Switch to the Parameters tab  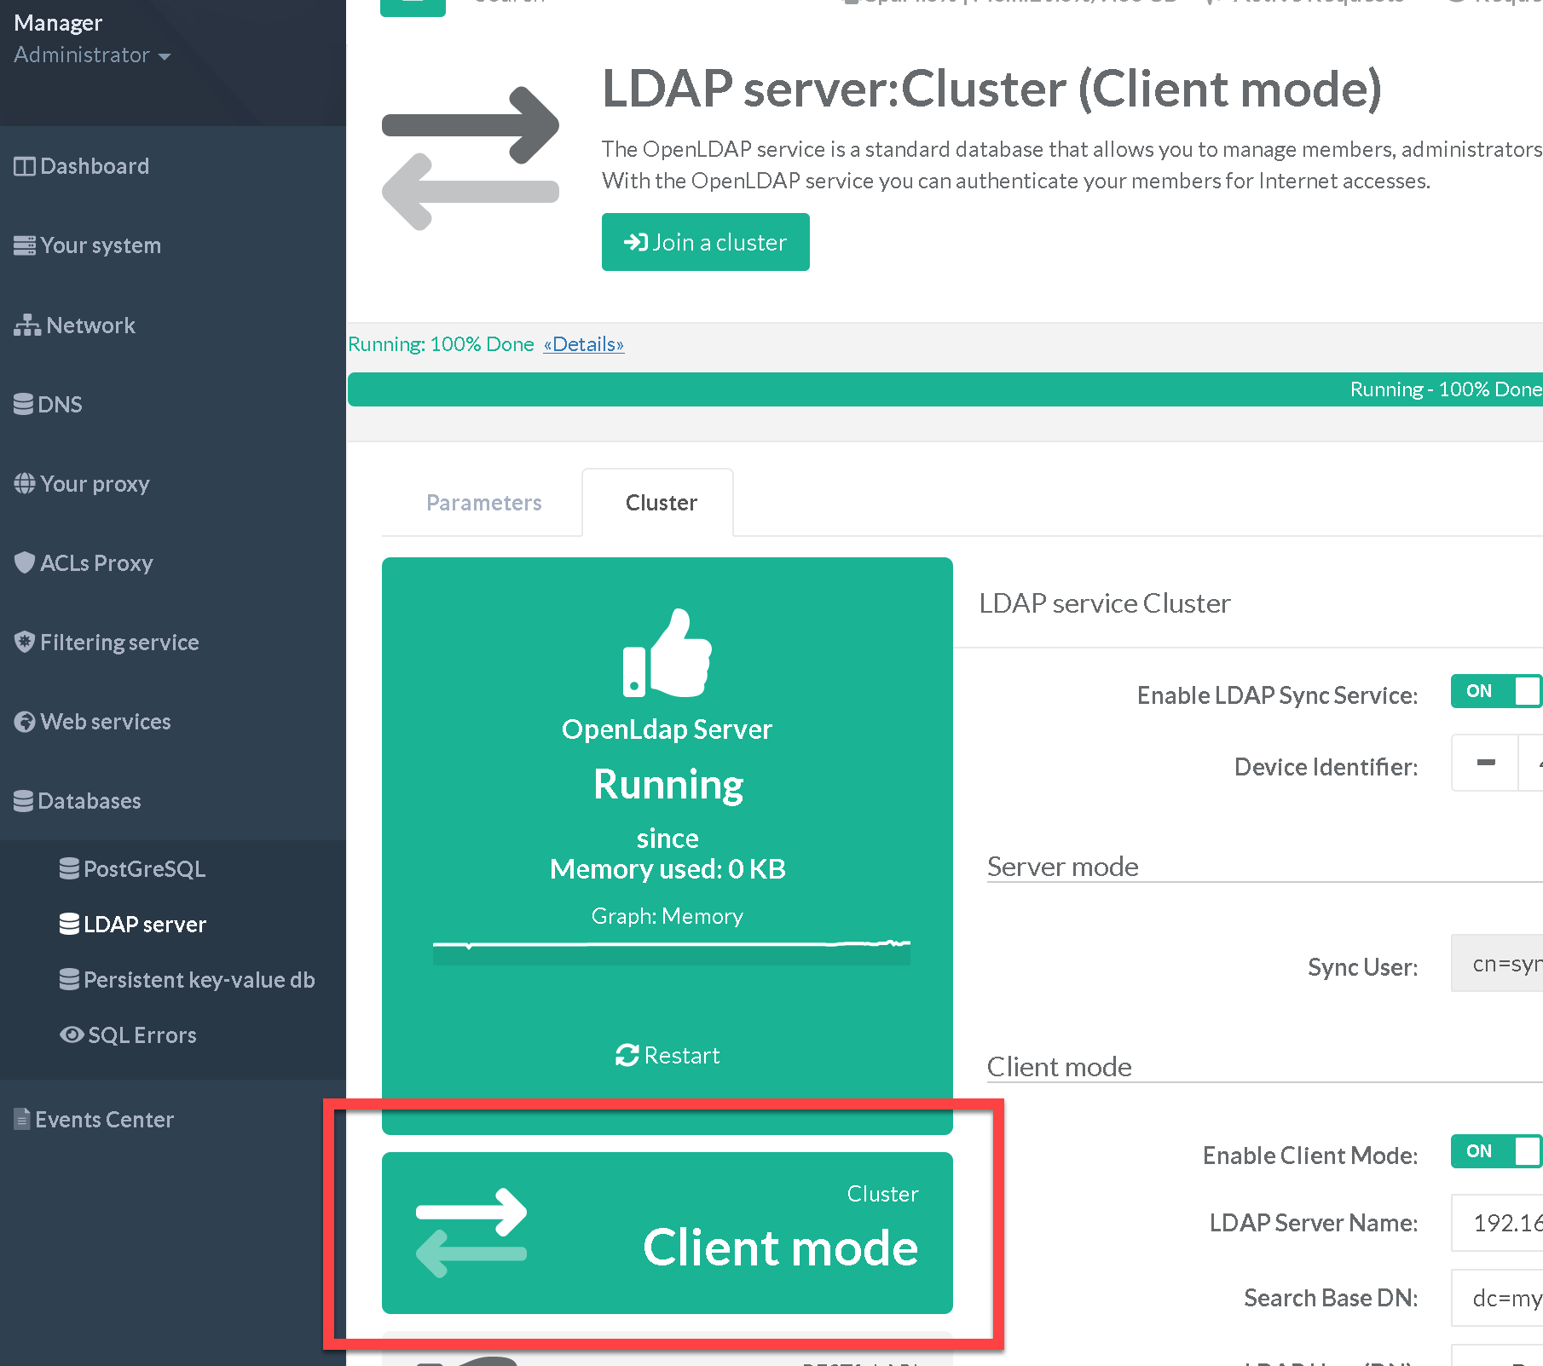(483, 503)
